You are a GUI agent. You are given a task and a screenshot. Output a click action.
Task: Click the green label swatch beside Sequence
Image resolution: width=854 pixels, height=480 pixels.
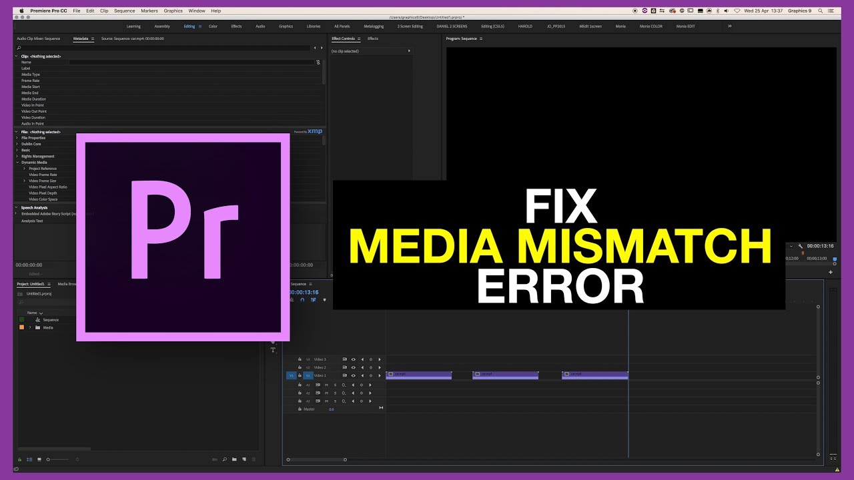pos(21,320)
